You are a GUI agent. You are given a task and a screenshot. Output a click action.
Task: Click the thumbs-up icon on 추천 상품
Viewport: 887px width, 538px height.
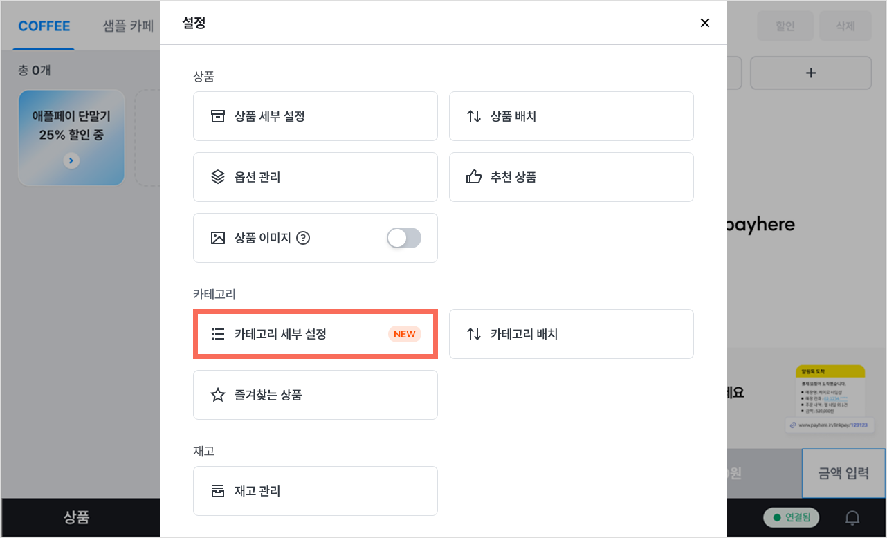[x=474, y=177]
